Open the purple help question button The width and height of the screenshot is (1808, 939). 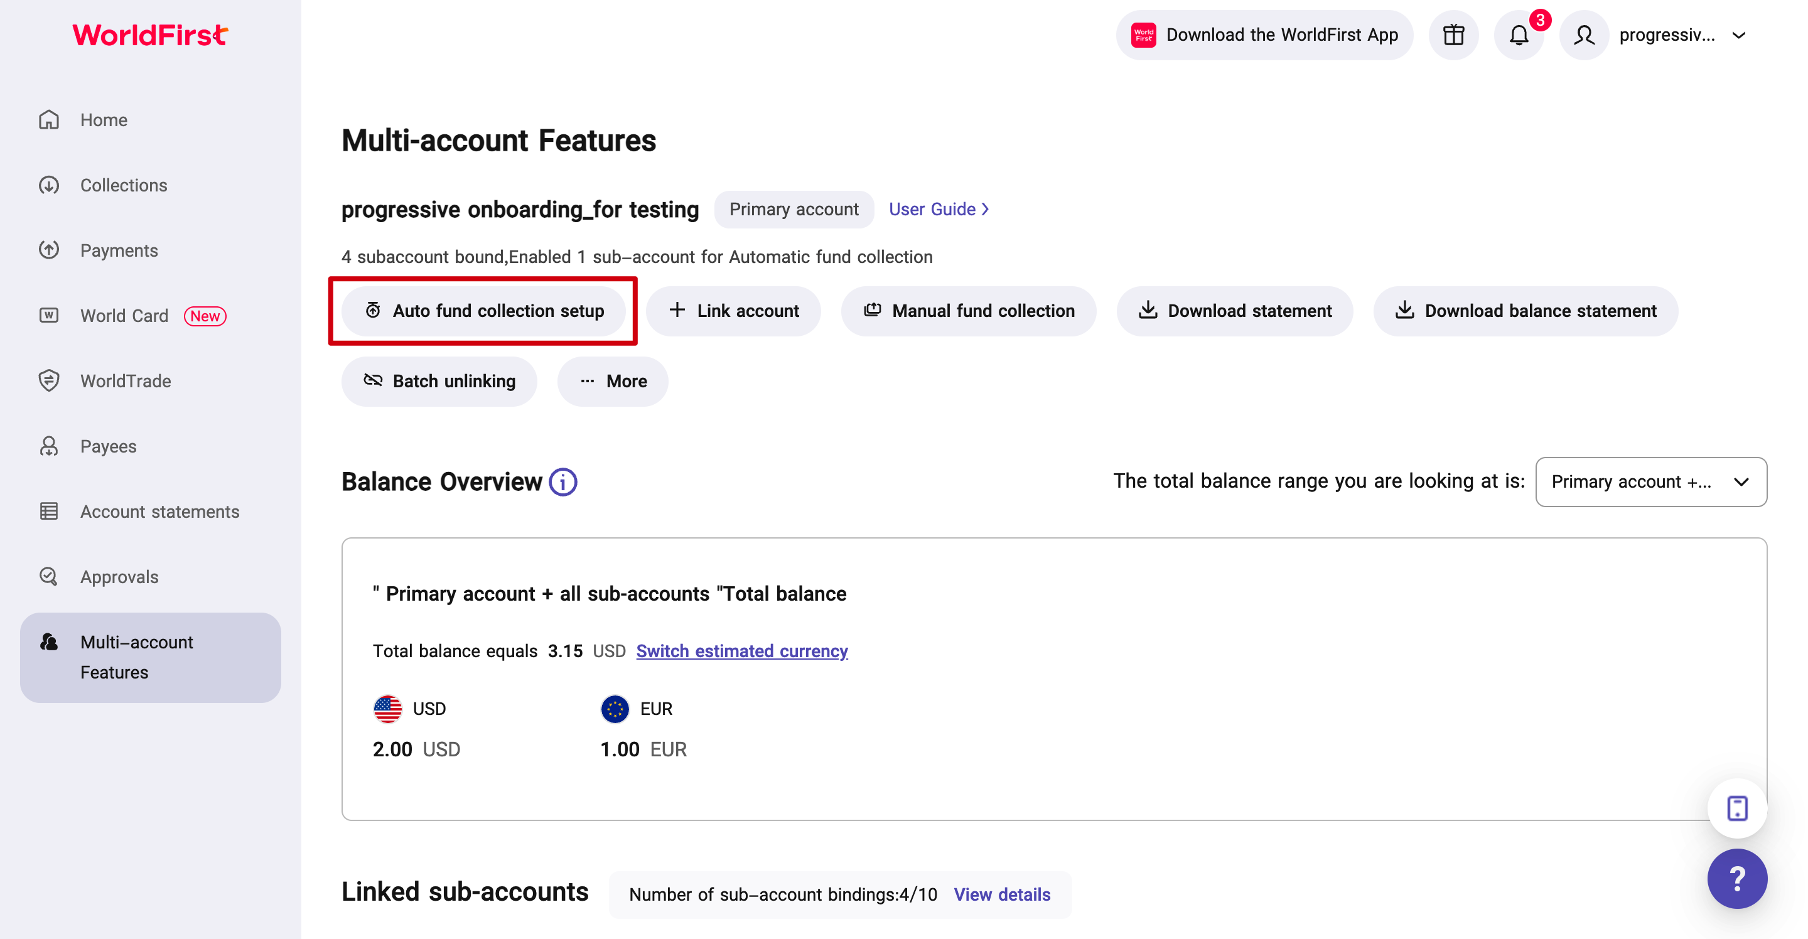pos(1736,879)
